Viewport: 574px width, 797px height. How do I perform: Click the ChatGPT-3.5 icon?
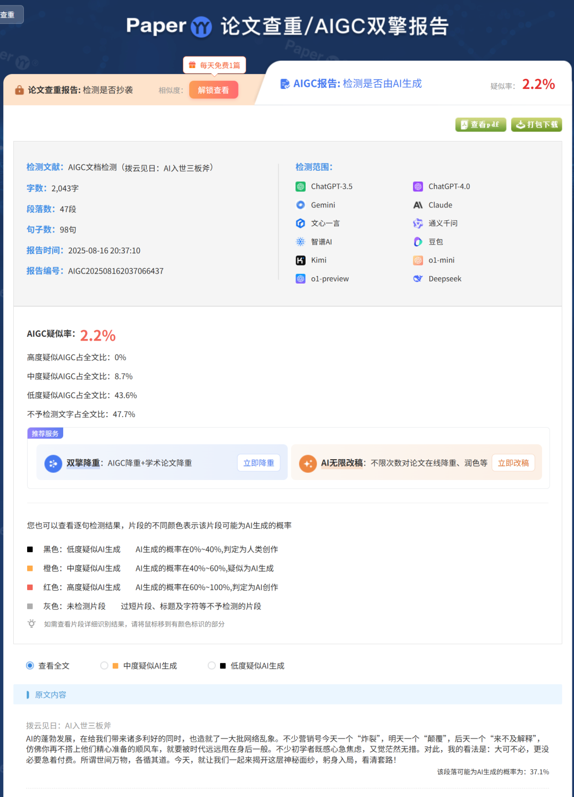tap(300, 186)
